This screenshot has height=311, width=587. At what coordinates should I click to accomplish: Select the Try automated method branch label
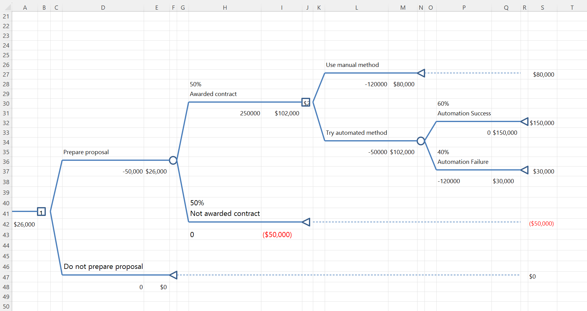click(x=356, y=133)
